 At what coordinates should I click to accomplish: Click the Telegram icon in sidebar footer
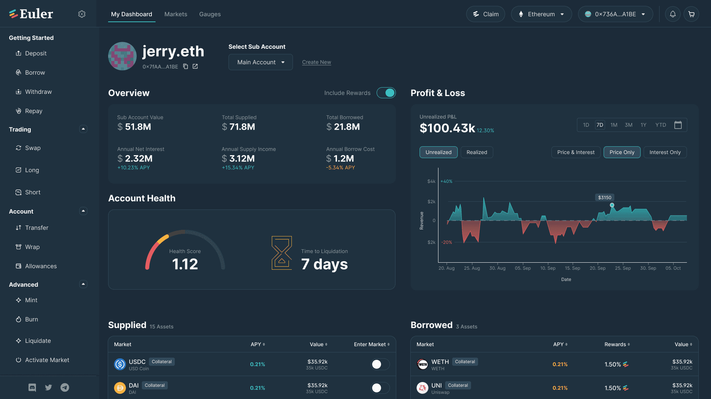click(x=65, y=387)
